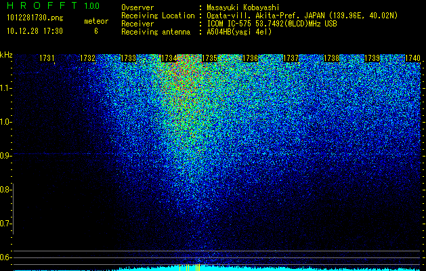426x271 pixels.
Task: Click the yellow meteor detection marks at bottom
Action: (190, 268)
